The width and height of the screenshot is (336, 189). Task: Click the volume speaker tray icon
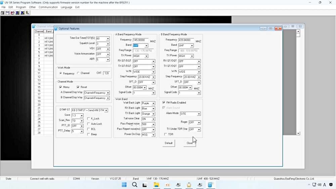pyautogui.click(x=320, y=185)
